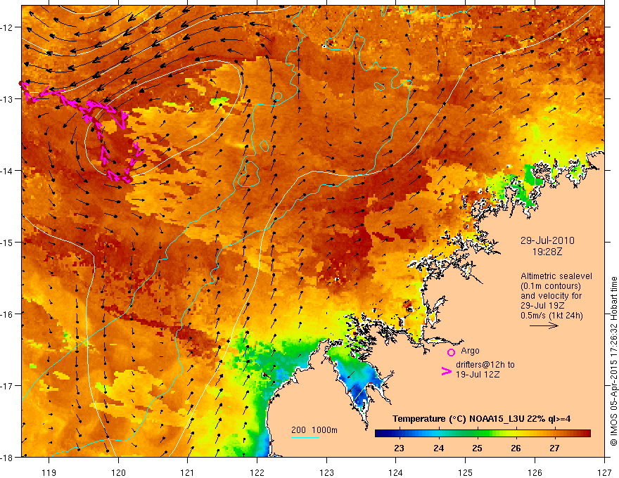
Task: Click latitude axis label '-17'
Action: click(x=7, y=385)
